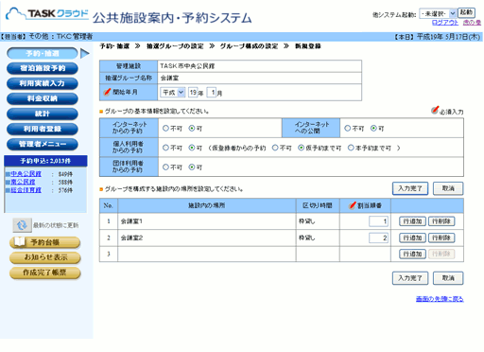
Task: Click 行削除 in the 会議室1 row
Action: [441, 221]
